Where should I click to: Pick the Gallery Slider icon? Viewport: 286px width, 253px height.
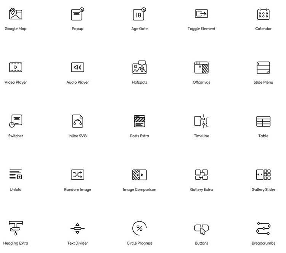tap(264, 174)
